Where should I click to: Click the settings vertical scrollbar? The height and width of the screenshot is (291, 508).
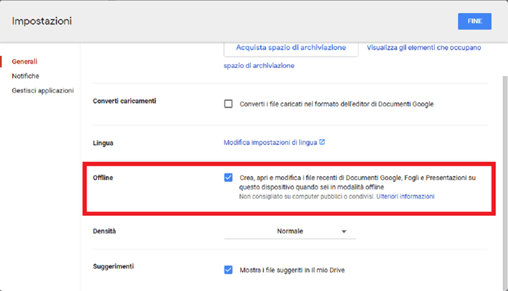coord(505,181)
